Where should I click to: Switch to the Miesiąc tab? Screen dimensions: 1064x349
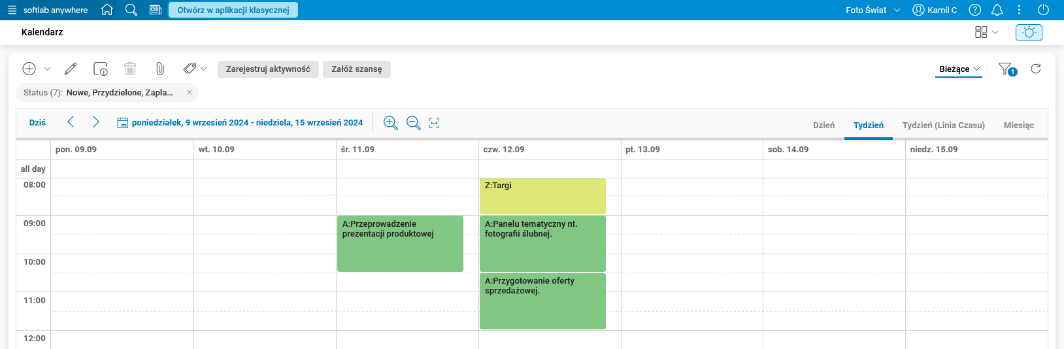[x=1018, y=125]
